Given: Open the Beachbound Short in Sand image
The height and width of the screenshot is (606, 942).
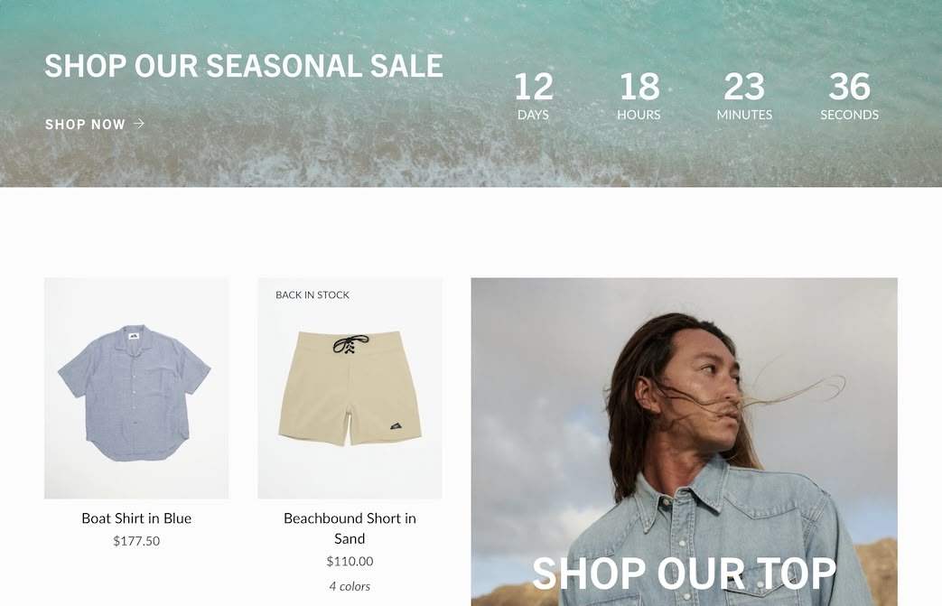Looking at the screenshot, I should pyautogui.click(x=350, y=388).
